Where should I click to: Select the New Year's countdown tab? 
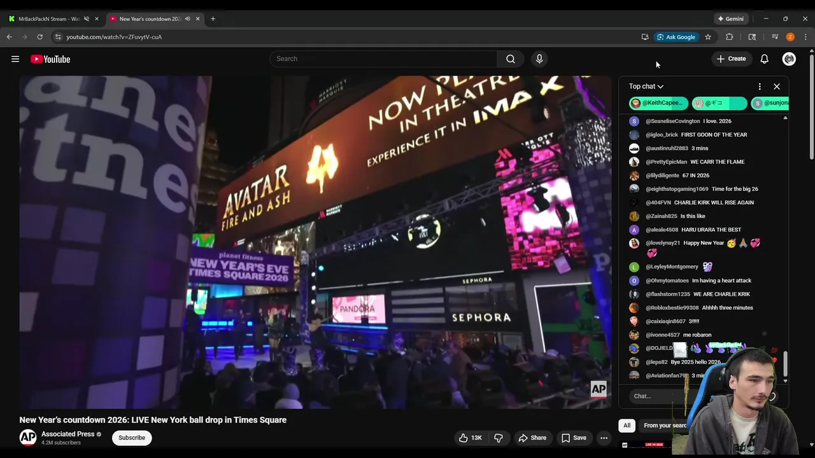pyautogui.click(x=150, y=18)
